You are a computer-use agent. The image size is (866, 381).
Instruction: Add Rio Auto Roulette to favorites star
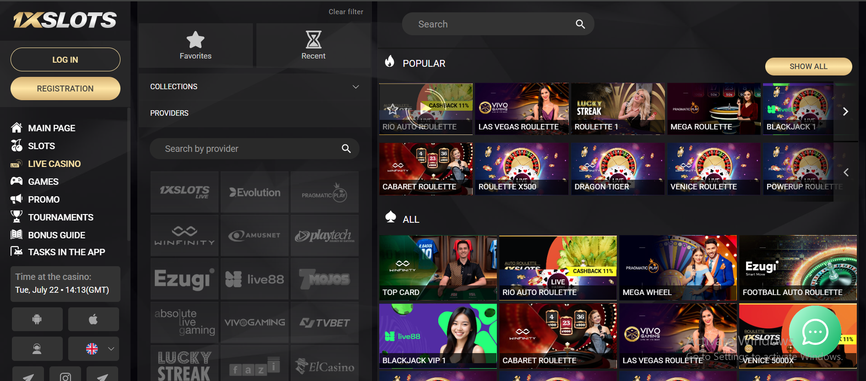click(392, 109)
